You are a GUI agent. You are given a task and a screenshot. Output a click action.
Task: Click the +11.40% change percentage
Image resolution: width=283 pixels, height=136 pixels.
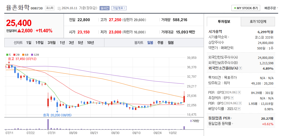click(44, 31)
